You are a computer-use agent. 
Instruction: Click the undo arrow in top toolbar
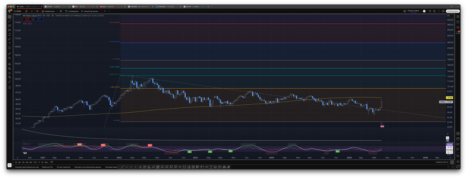(x=105, y=11)
